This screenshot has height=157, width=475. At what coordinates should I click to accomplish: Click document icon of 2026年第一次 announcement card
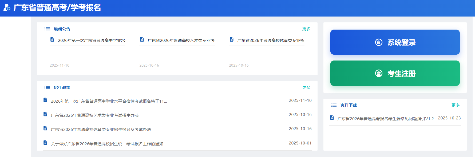pyautogui.click(x=52, y=40)
